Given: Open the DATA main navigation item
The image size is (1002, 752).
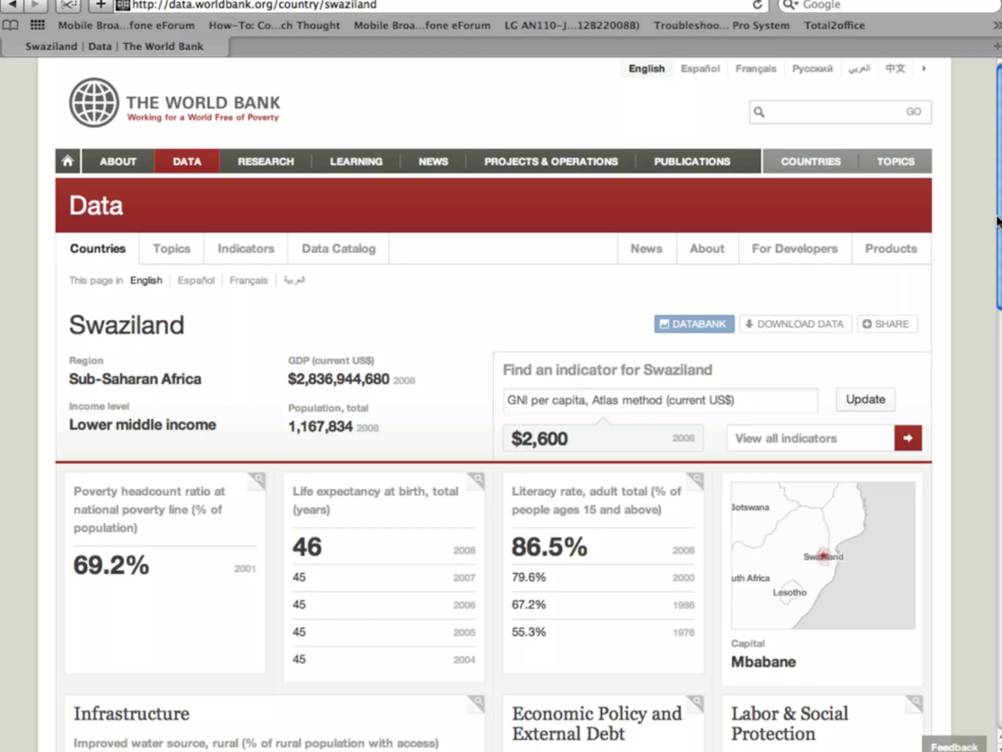Looking at the screenshot, I should 187,162.
